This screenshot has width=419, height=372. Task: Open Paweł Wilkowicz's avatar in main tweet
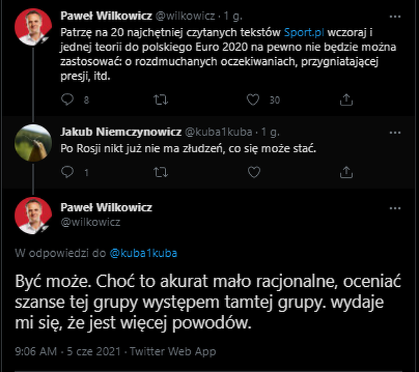31,215
